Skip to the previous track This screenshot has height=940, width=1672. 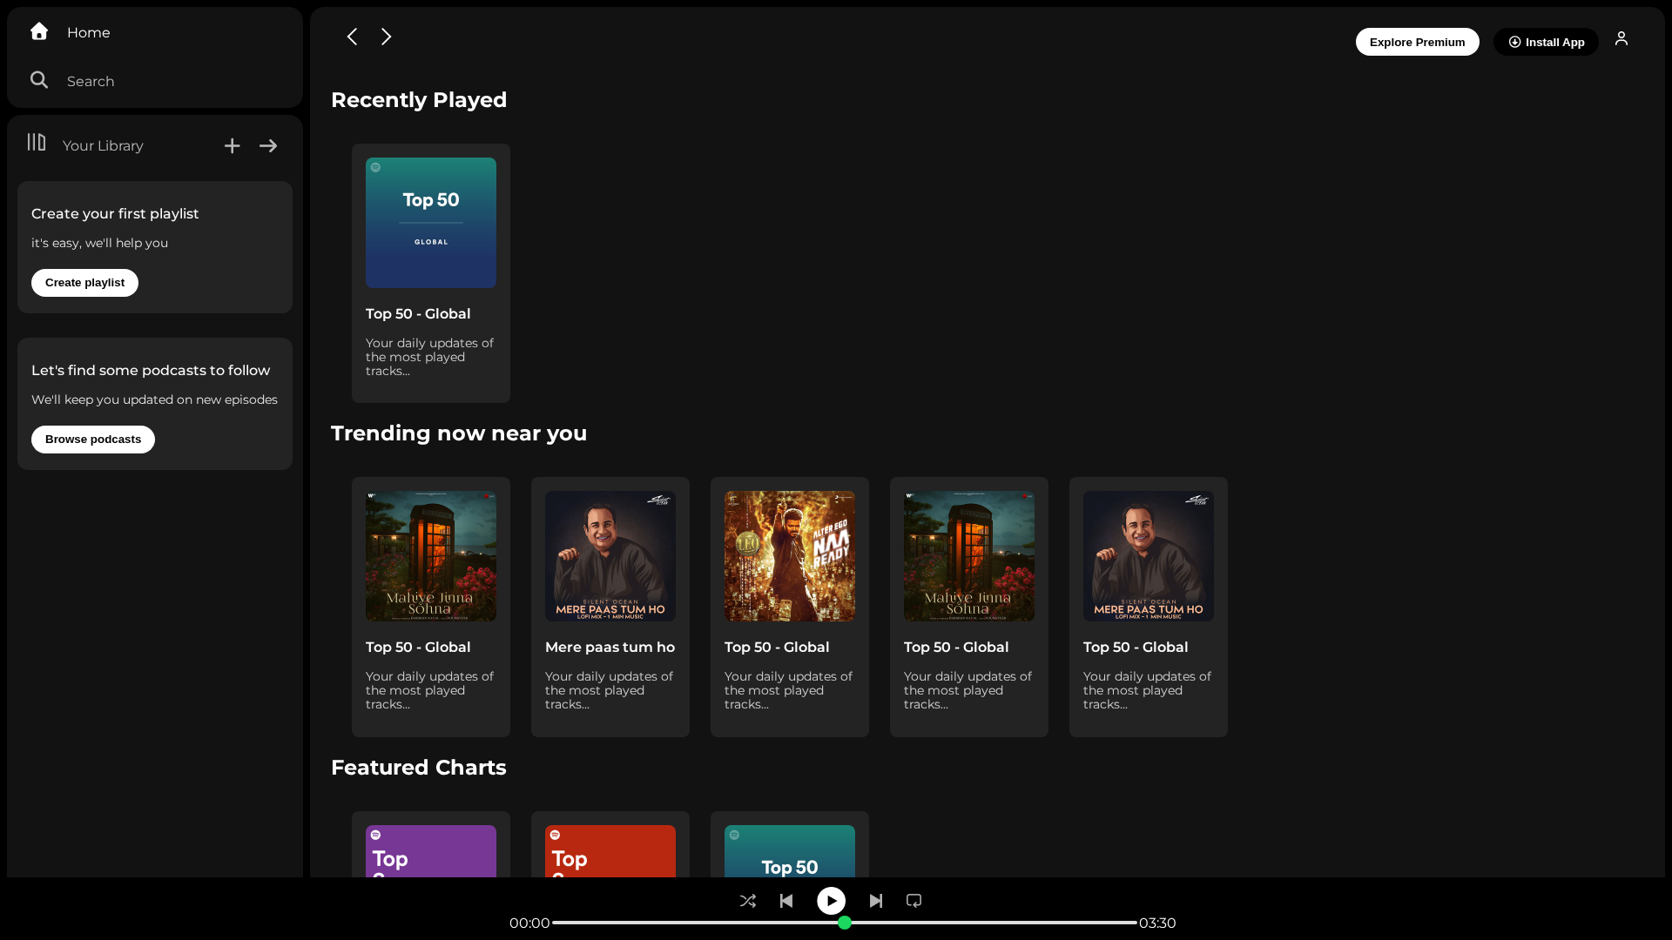click(786, 901)
